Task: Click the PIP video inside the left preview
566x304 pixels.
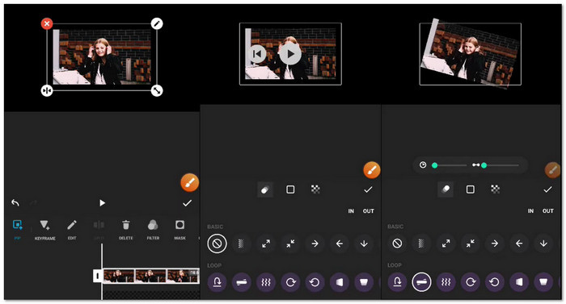Action: 102,57
